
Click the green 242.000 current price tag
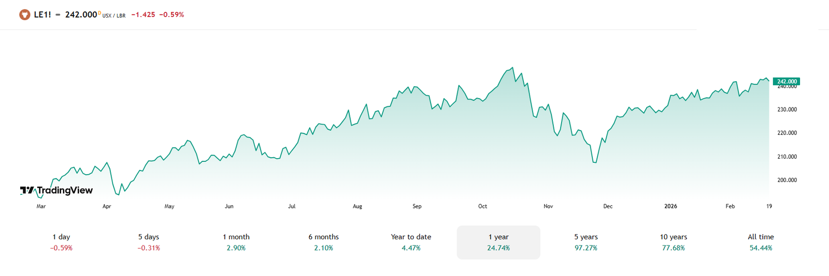(786, 81)
